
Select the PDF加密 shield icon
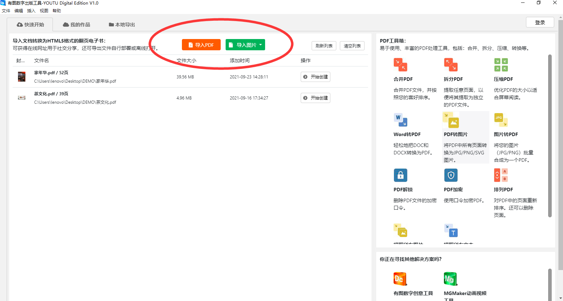coord(451,175)
